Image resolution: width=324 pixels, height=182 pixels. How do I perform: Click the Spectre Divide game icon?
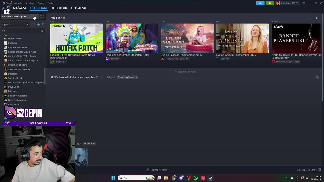coord(6,78)
